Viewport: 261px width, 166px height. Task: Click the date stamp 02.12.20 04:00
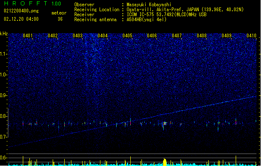(21, 19)
